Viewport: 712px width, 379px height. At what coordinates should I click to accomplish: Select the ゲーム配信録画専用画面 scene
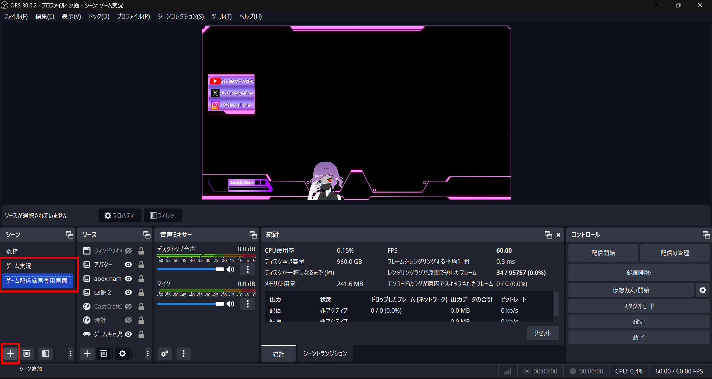(x=37, y=280)
